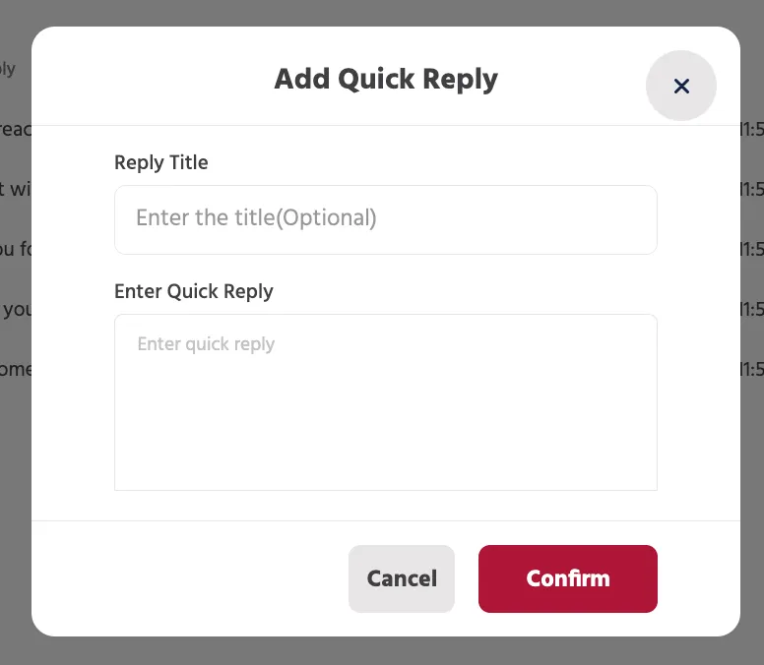
Task: Click the red Confirm button
Action: [568, 578]
